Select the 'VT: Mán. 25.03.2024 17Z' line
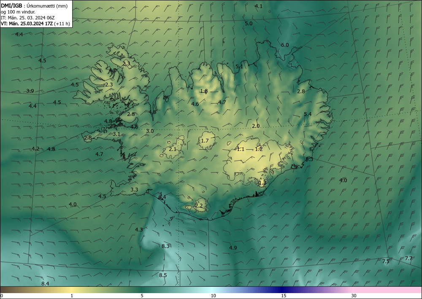The height and width of the screenshot is (299, 422). tap(27, 24)
